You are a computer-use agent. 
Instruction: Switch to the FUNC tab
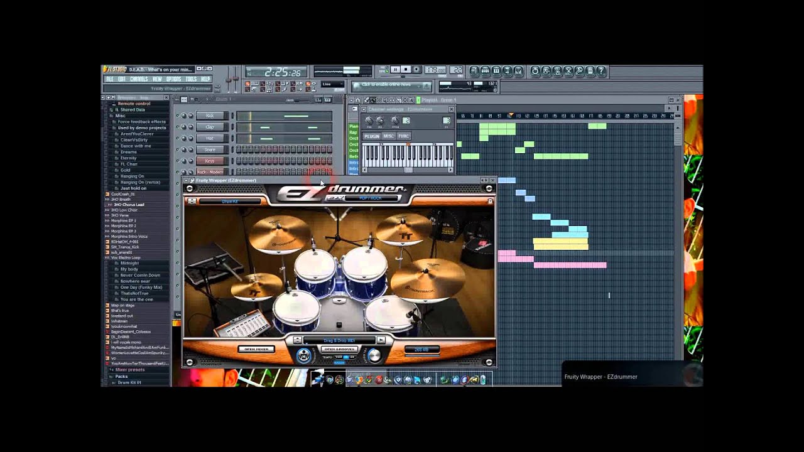point(404,136)
